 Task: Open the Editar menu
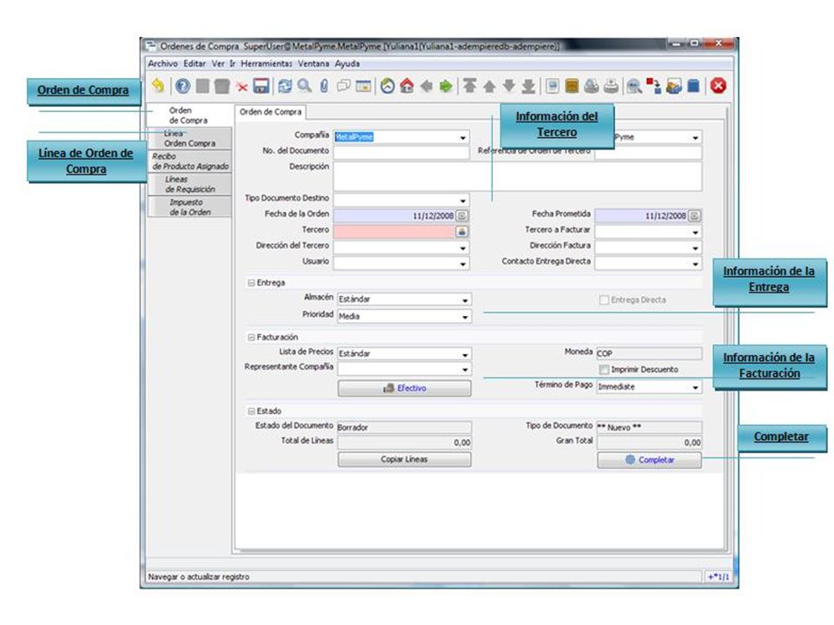pos(195,63)
